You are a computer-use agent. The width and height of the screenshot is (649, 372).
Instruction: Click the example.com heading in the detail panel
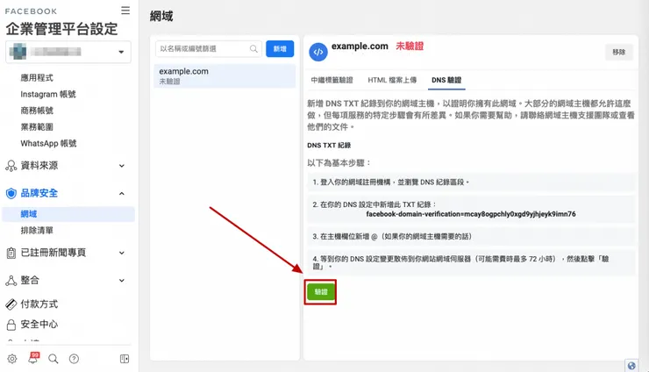pos(360,46)
